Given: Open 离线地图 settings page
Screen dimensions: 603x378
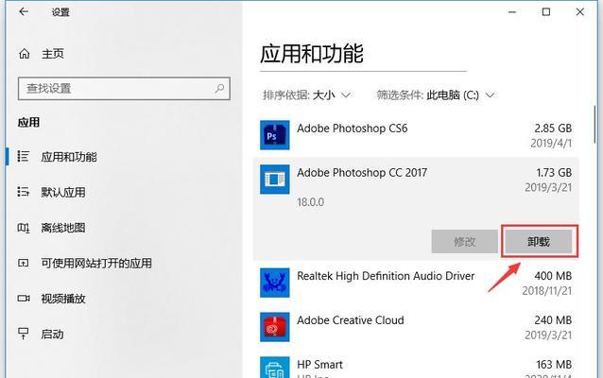Looking at the screenshot, I should click(63, 228).
